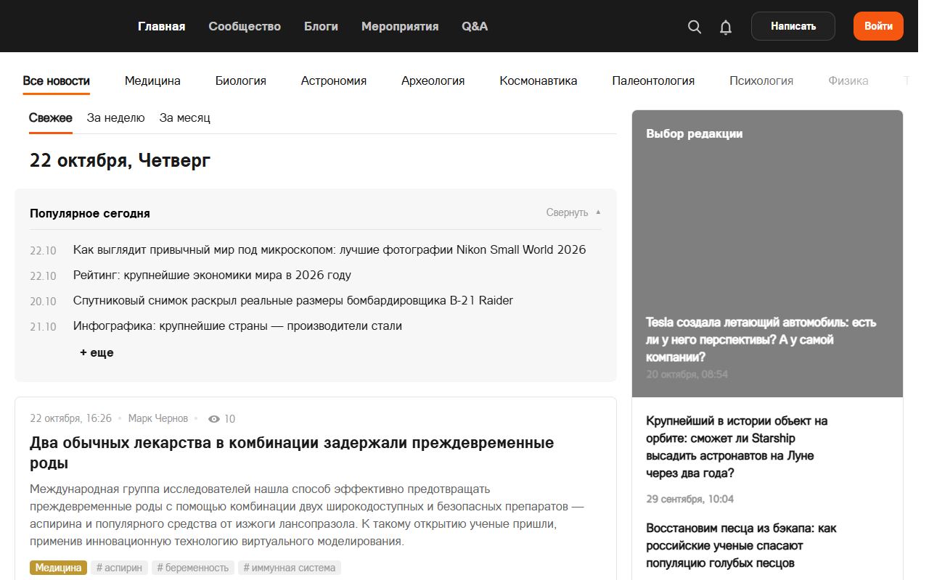Open Nikon Small World 2026 photos article
This screenshot has height=580, width=929.
pos(330,249)
